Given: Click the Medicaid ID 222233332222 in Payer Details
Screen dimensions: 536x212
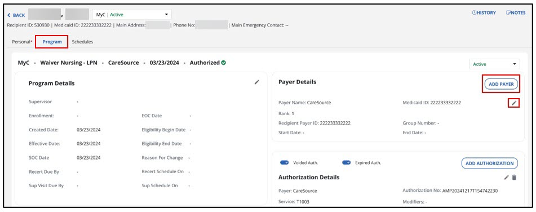Looking at the screenshot, I should [432, 102].
